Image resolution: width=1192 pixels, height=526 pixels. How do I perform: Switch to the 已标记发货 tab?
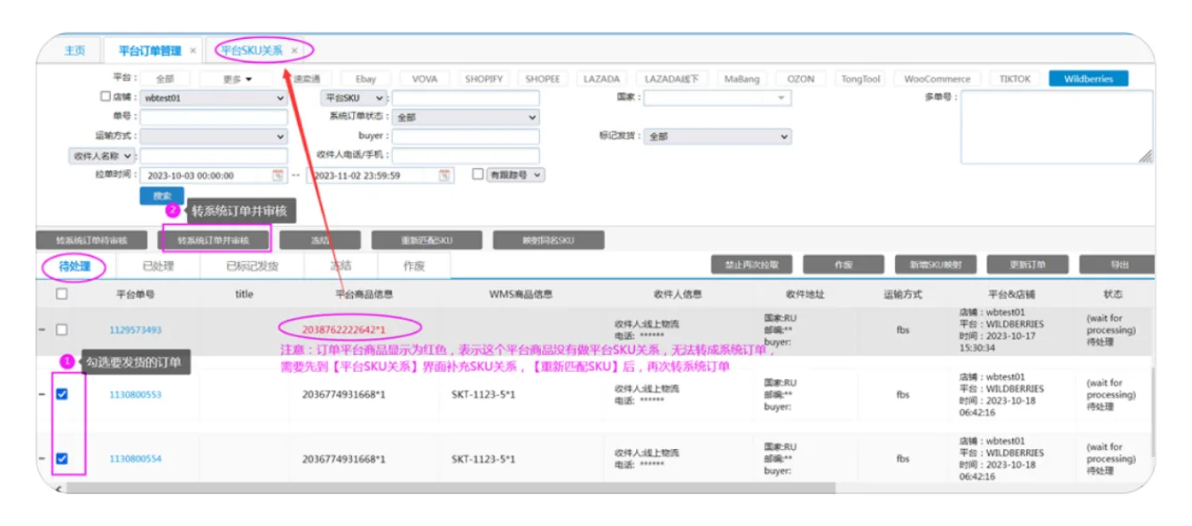click(x=252, y=266)
